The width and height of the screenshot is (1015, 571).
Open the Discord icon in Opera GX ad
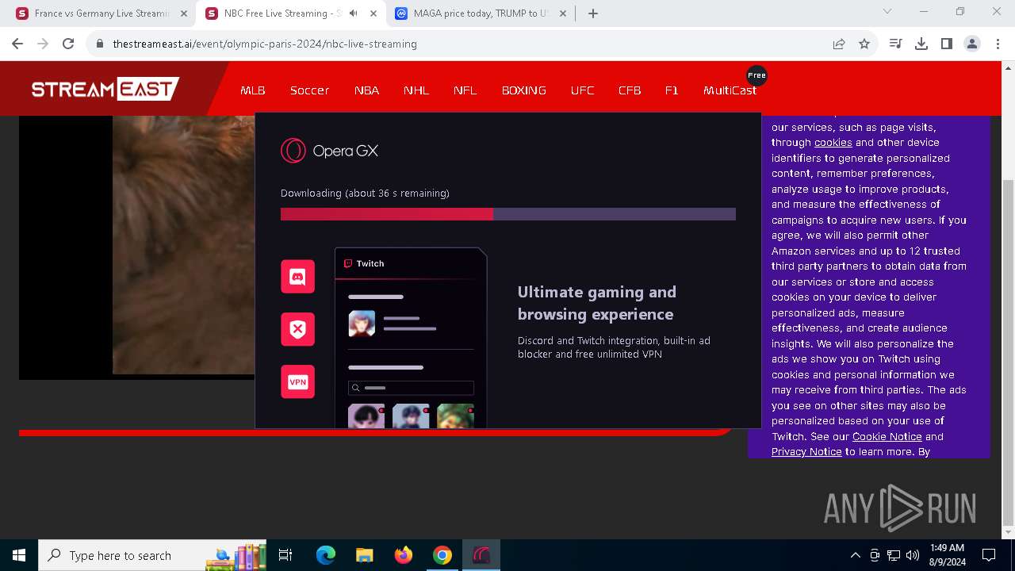tap(297, 277)
